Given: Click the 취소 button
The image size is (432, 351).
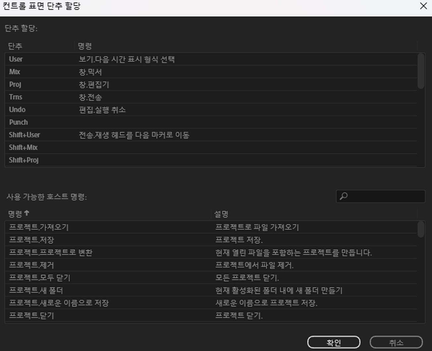Looking at the screenshot, I should point(396,342).
